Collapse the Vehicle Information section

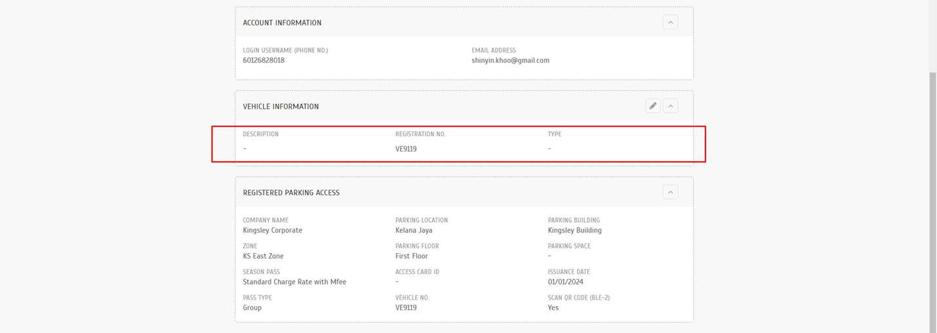point(670,105)
